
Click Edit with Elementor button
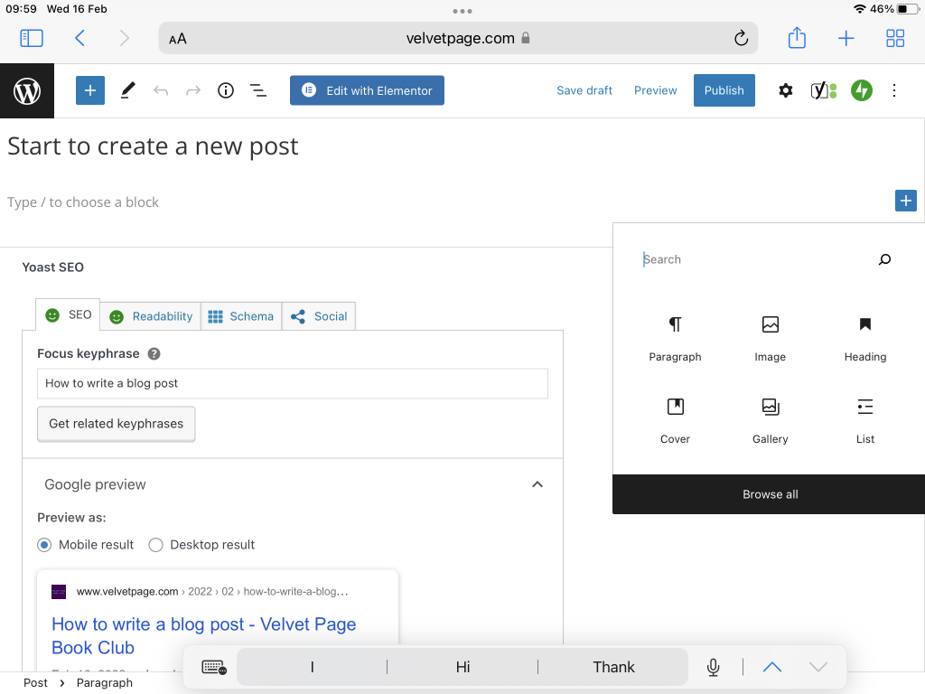(367, 90)
